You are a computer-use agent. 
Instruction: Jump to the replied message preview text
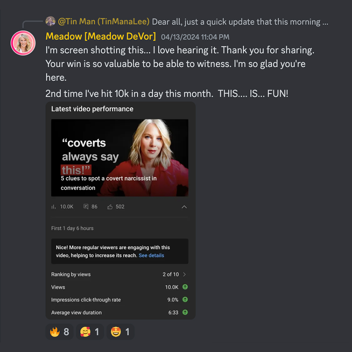[x=240, y=22]
